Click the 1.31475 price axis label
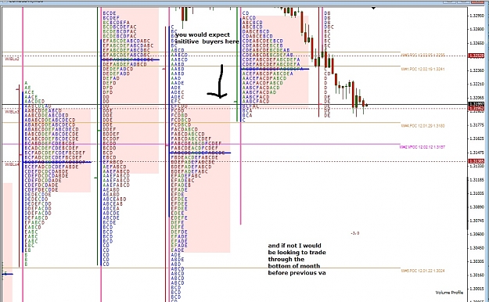Screen dimensions: 489x302 pyautogui.click(x=477, y=153)
